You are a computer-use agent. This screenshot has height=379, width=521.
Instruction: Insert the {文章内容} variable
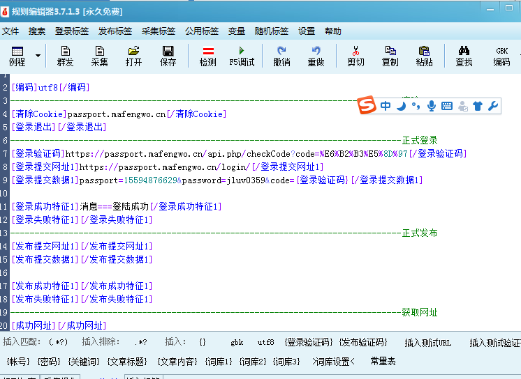(x=177, y=361)
